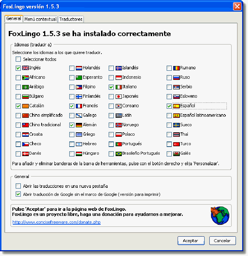Click the Galician flag icon for Gallego

(x=79, y=116)
